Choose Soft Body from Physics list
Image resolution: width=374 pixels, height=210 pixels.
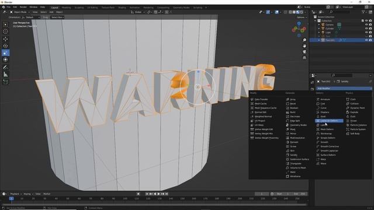(x=355, y=134)
